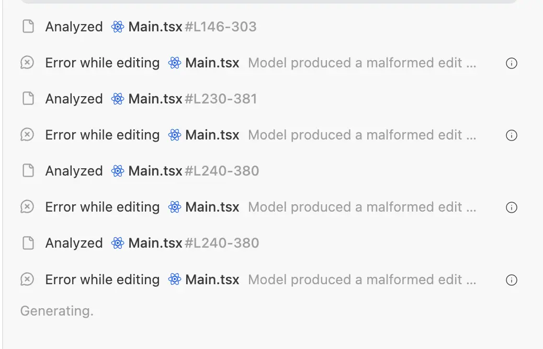The width and height of the screenshot is (543, 349).
Task: Open first Main.tsx #L240-380 analyzed link
Action: (x=194, y=171)
